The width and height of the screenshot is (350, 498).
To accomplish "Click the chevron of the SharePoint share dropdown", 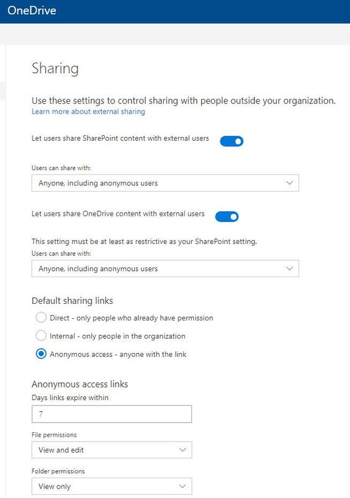I will (289, 183).
